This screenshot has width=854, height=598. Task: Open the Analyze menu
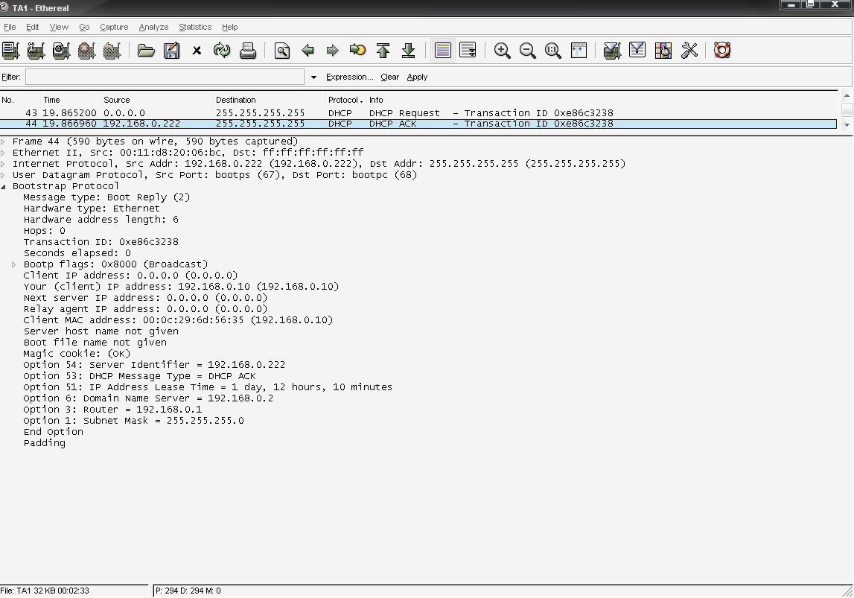point(153,27)
